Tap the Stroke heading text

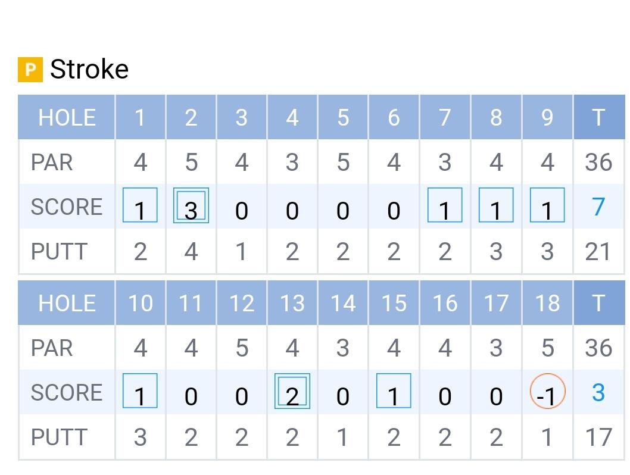[x=89, y=69]
